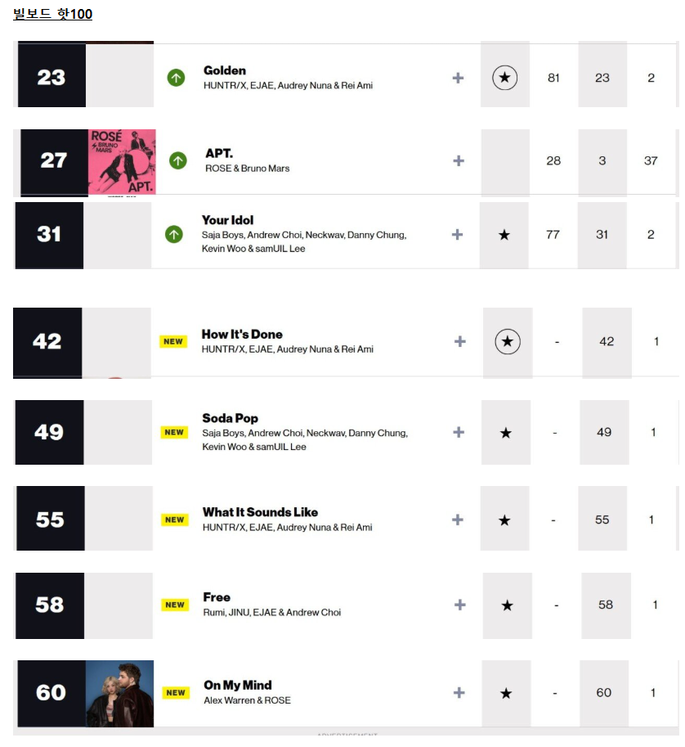Image resolution: width=685 pixels, height=747 pixels.
Task: Open the What It Sounds Like title
Action: pyautogui.click(x=260, y=512)
